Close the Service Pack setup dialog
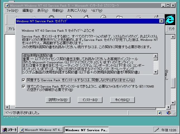Screen dimensions: 180x134 point(162,21)
